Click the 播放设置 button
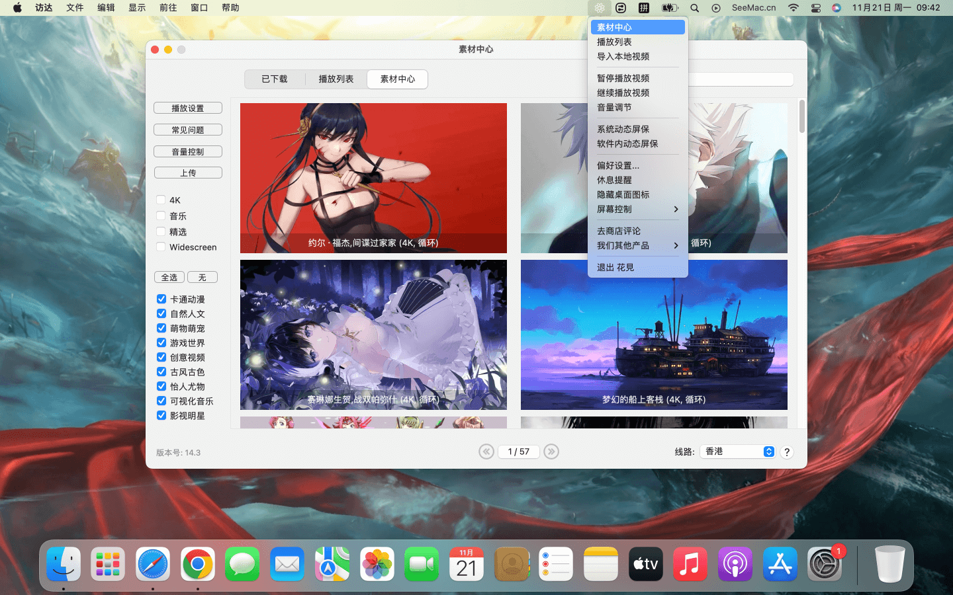Image resolution: width=953 pixels, height=595 pixels. pyautogui.click(x=188, y=108)
